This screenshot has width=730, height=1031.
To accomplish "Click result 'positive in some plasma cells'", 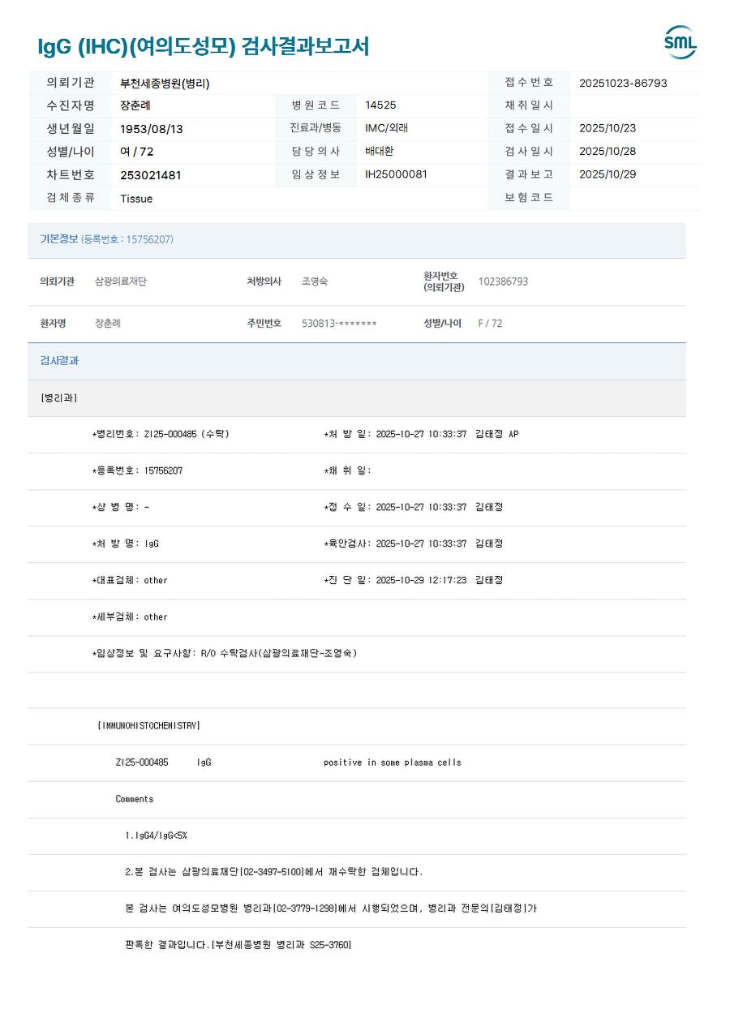I will (x=393, y=763).
